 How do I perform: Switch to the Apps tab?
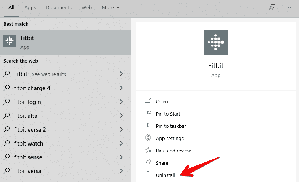pos(30,8)
